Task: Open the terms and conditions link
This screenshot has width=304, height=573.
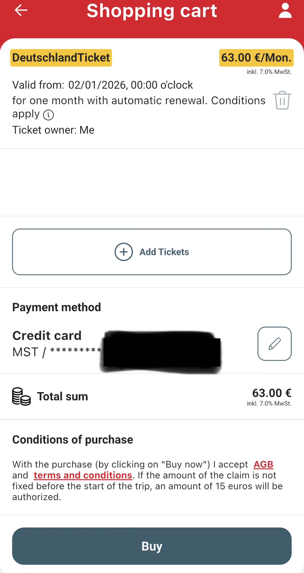Action: tap(83, 475)
